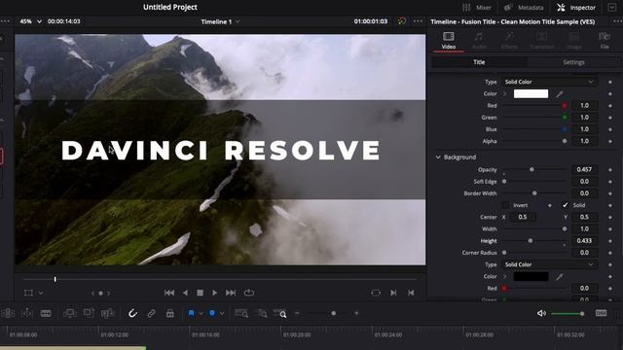Adjust the Soft Edge slider

pos(534,182)
